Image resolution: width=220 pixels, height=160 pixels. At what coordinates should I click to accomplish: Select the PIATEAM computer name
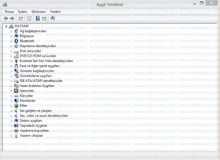(21, 26)
